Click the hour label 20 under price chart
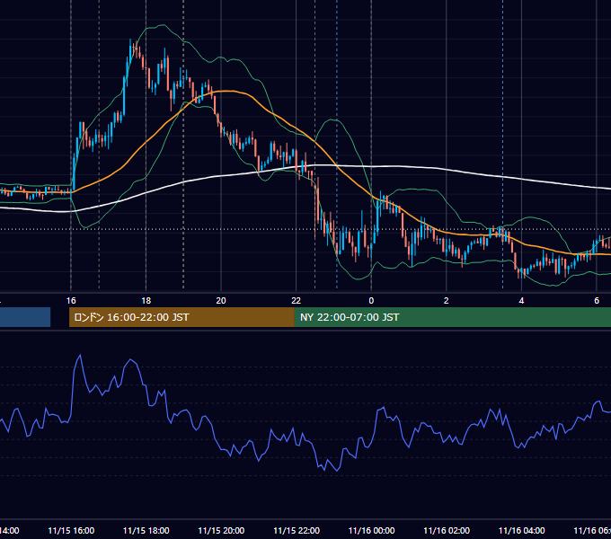The width and height of the screenshot is (611, 539). click(221, 301)
